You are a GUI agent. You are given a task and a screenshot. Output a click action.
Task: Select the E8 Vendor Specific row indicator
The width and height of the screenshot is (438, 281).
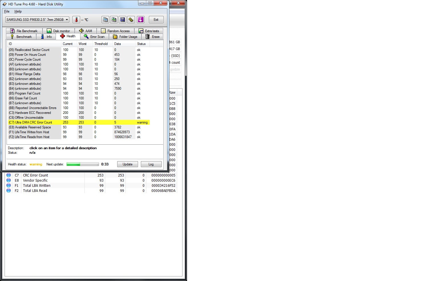[9, 180]
